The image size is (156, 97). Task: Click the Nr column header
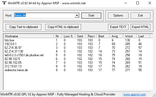[x=58, y=36]
